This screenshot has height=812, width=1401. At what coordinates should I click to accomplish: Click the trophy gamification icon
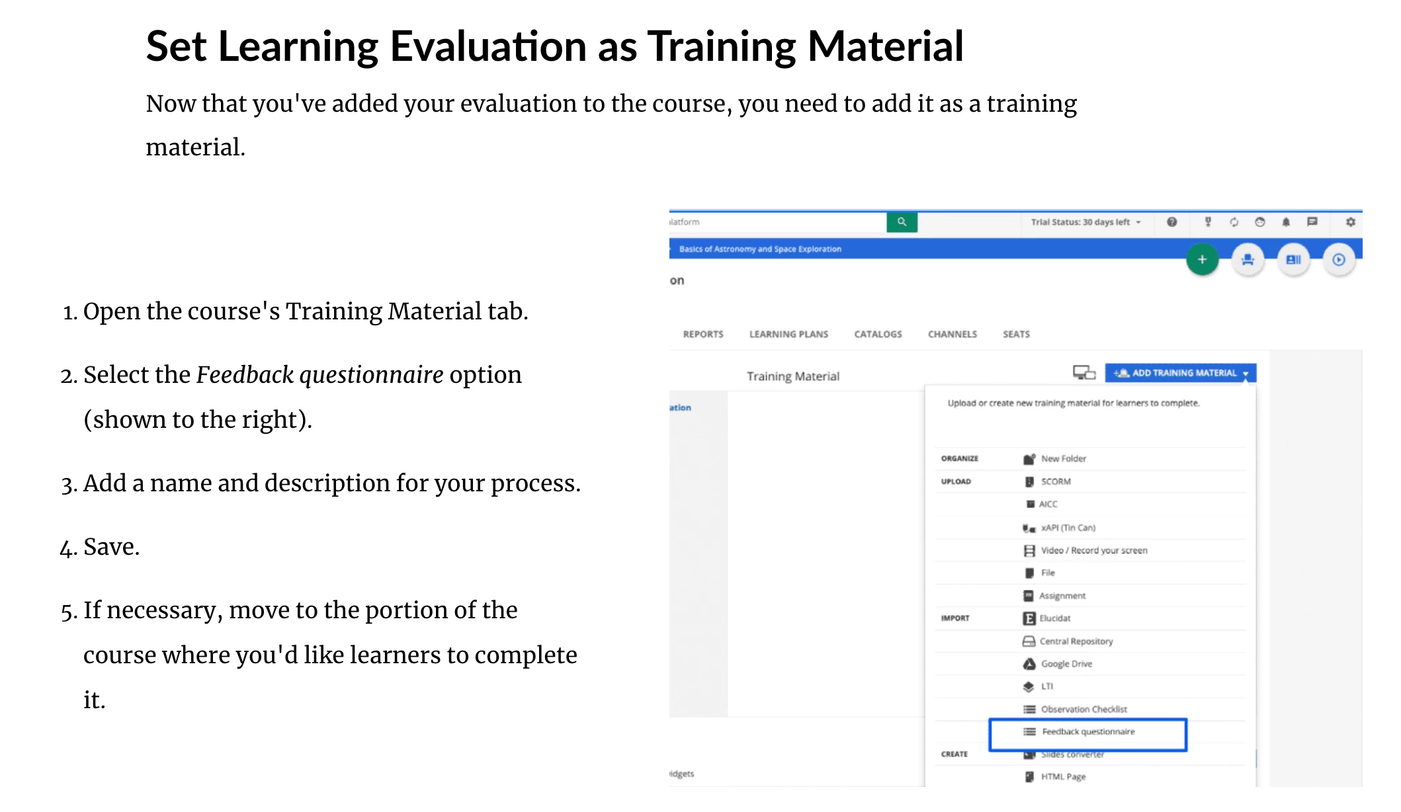click(1208, 222)
